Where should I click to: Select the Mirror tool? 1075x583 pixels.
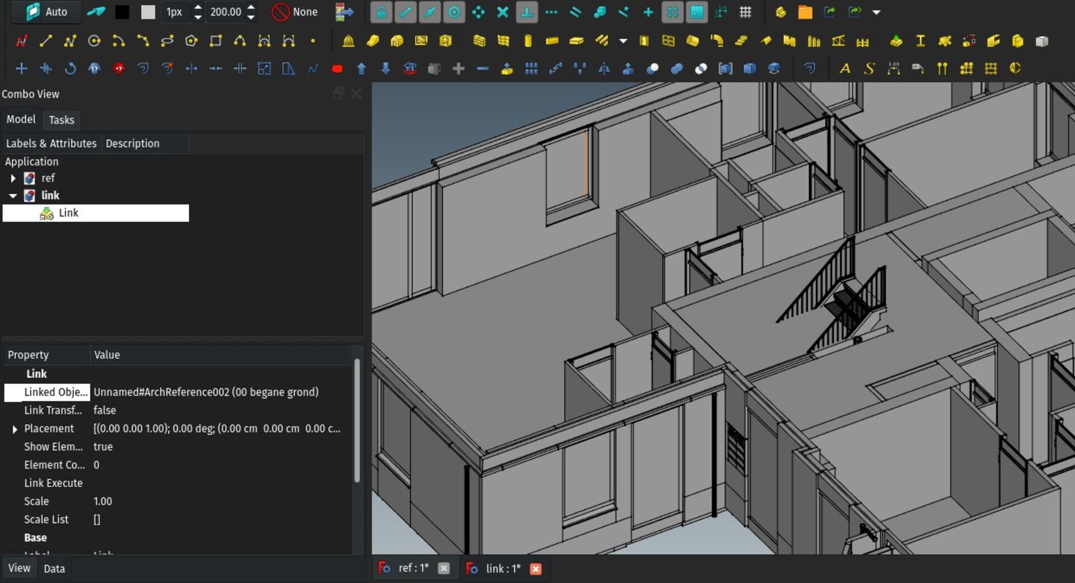(604, 68)
